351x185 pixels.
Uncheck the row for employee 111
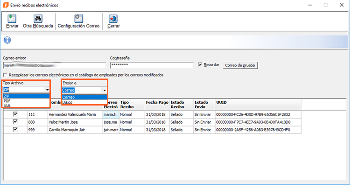(x=15, y=114)
